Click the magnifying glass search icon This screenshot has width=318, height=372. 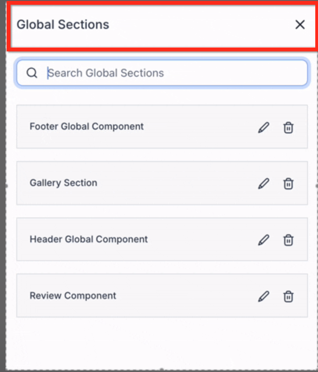[x=32, y=73]
